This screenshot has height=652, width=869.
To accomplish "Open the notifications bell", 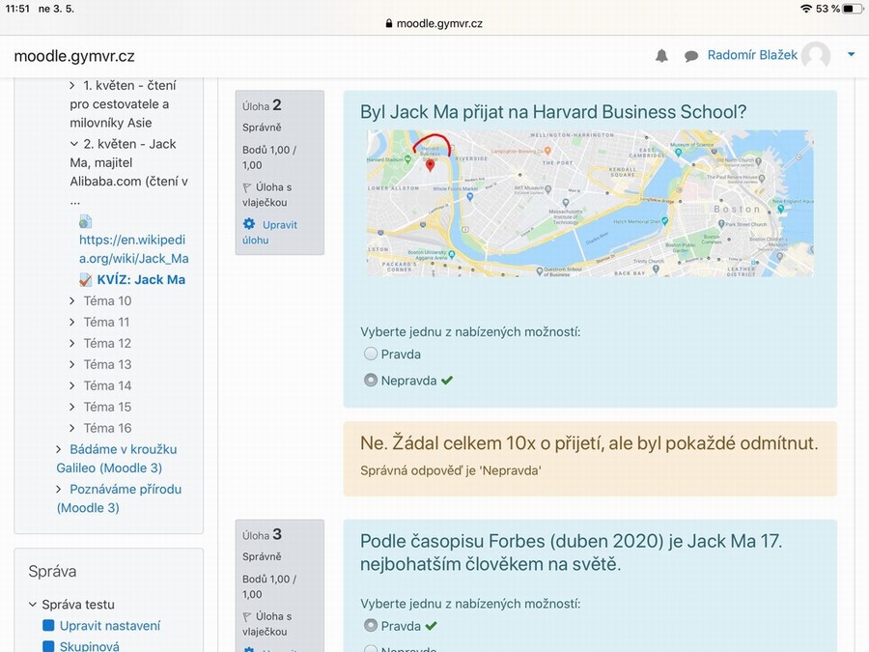I will (x=661, y=56).
